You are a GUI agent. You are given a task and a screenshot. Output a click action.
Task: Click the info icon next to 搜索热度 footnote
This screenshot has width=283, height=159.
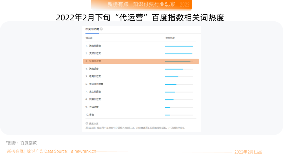pyautogui.click(x=87, y=123)
